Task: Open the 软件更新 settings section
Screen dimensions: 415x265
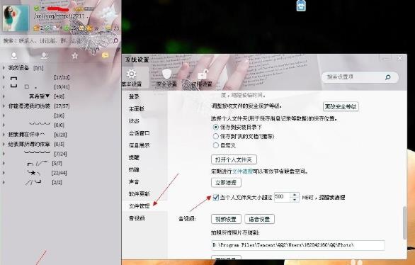Action: pyautogui.click(x=140, y=194)
